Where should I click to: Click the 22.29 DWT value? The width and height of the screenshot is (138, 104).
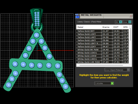[116, 47]
